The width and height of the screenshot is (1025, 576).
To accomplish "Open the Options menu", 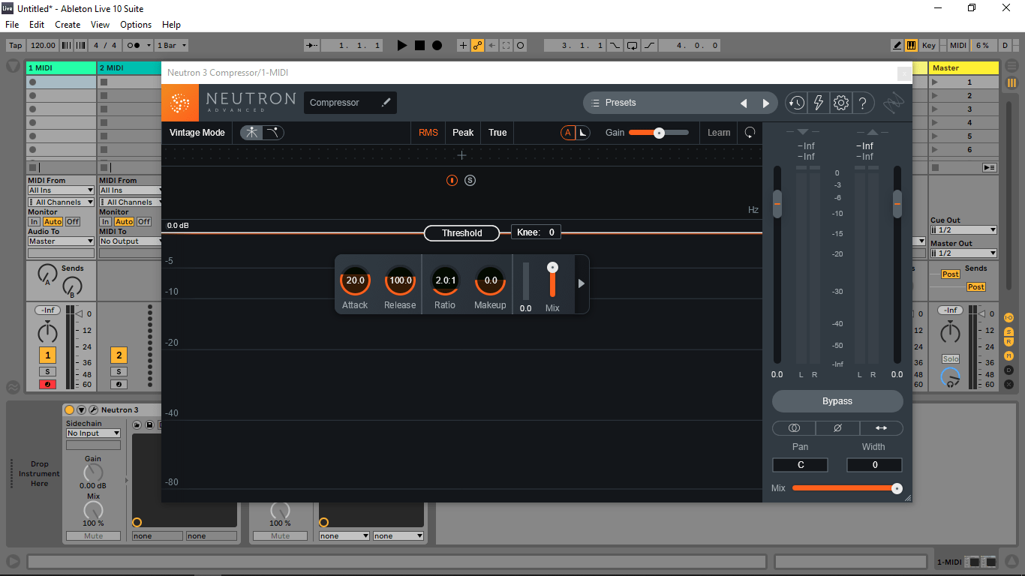I will [x=136, y=25].
